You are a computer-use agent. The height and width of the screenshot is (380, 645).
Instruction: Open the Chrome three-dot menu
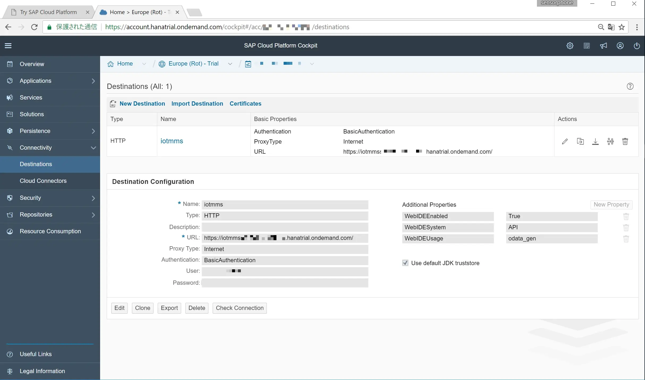tap(637, 27)
